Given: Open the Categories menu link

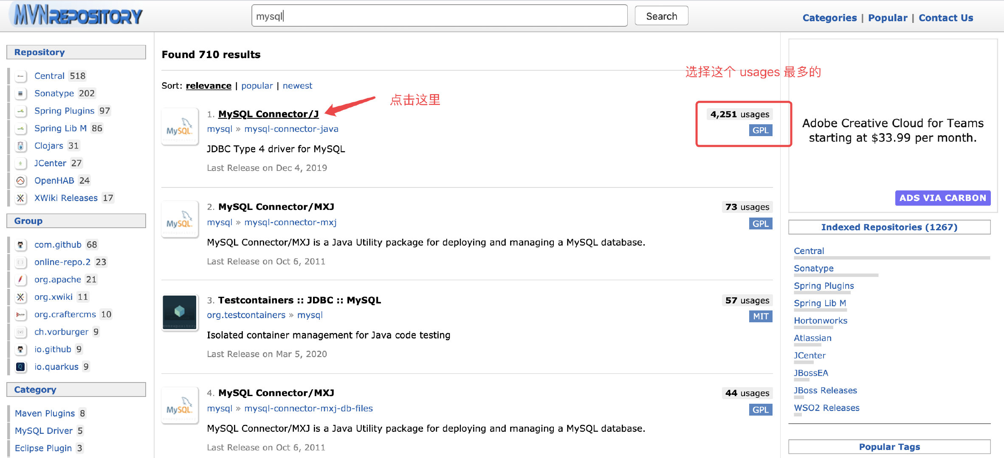Looking at the screenshot, I should coord(829,18).
